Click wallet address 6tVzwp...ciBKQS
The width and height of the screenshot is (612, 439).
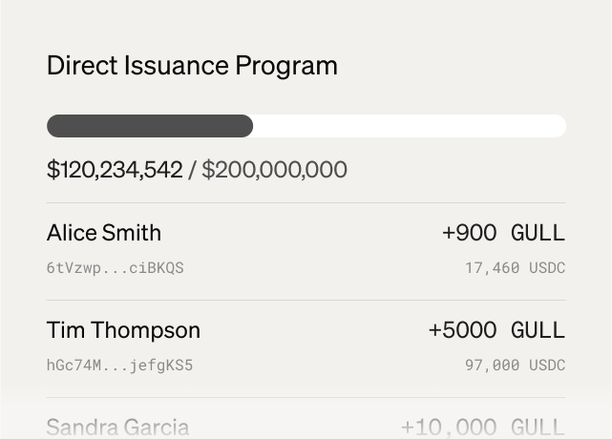coord(115,268)
